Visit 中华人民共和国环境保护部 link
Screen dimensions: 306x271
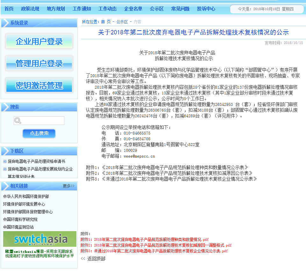coord(26,196)
